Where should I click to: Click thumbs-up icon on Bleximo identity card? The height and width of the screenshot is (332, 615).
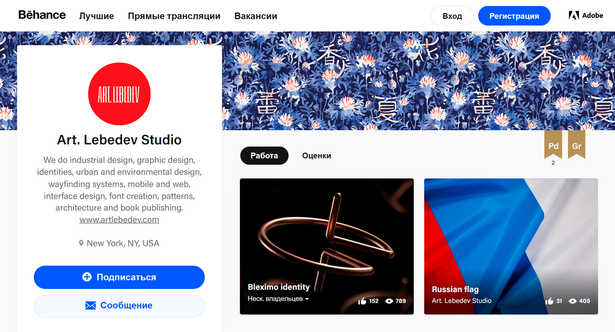[362, 301]
